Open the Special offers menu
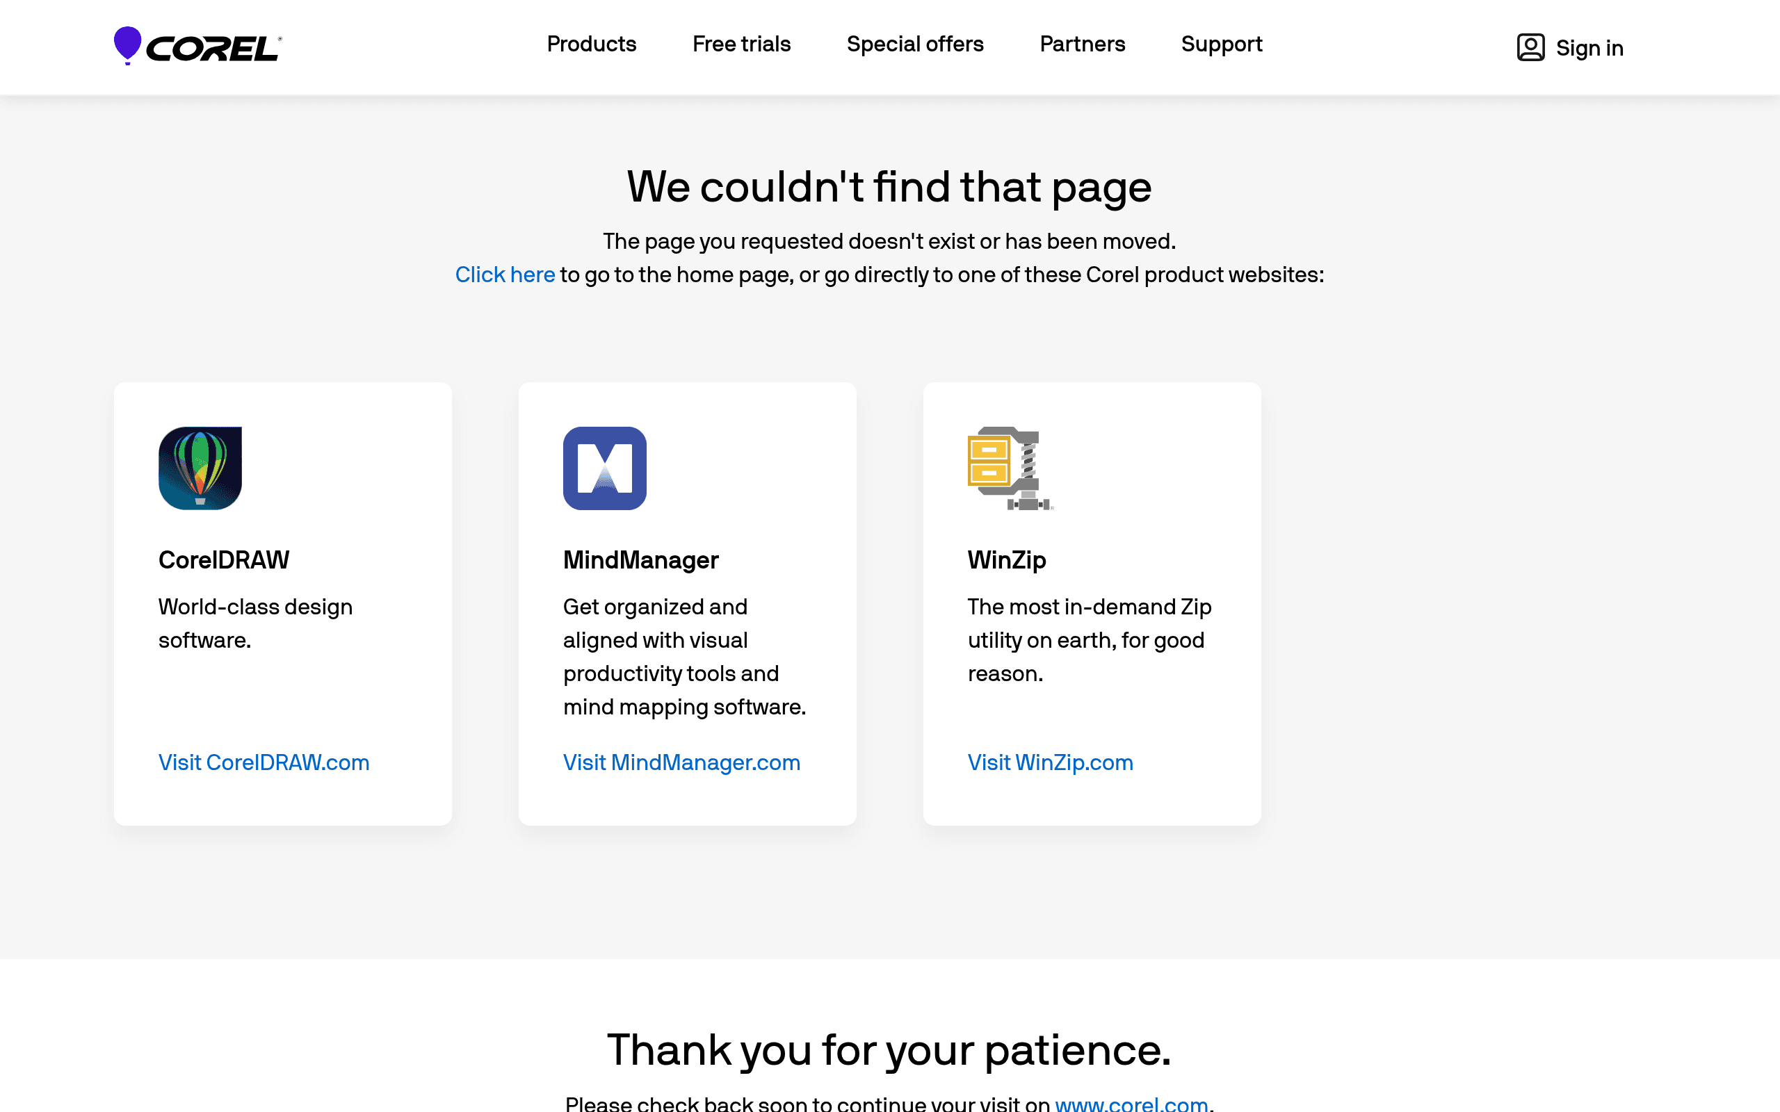The height and width of the screenshot is (1112, 1780). coord(915,44)
